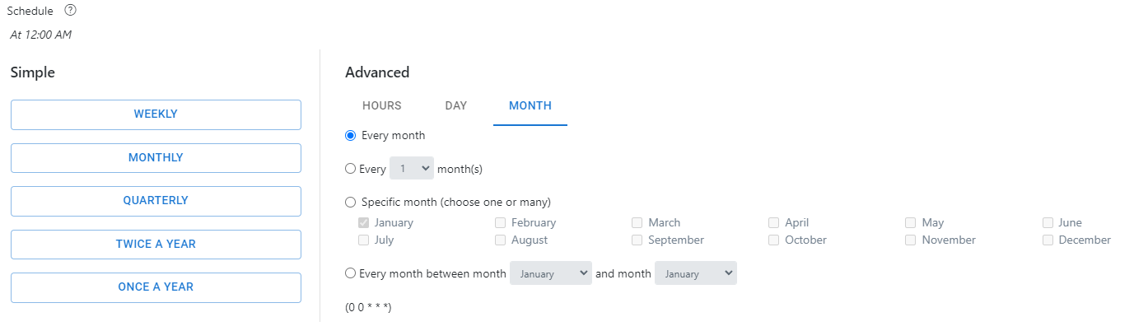Switch to the HOURS tab

tap(382, 105)
